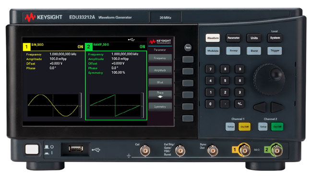
Task: Toggle Channel 1 yellow On/Off button
Action: coord(244,127)
